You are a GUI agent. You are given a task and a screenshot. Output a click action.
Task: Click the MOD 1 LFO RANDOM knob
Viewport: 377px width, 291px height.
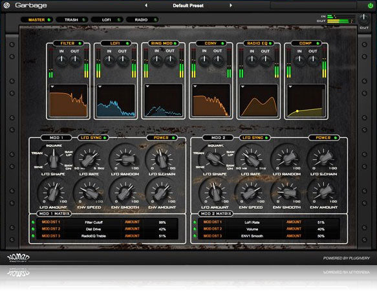[x=125, y=159]
